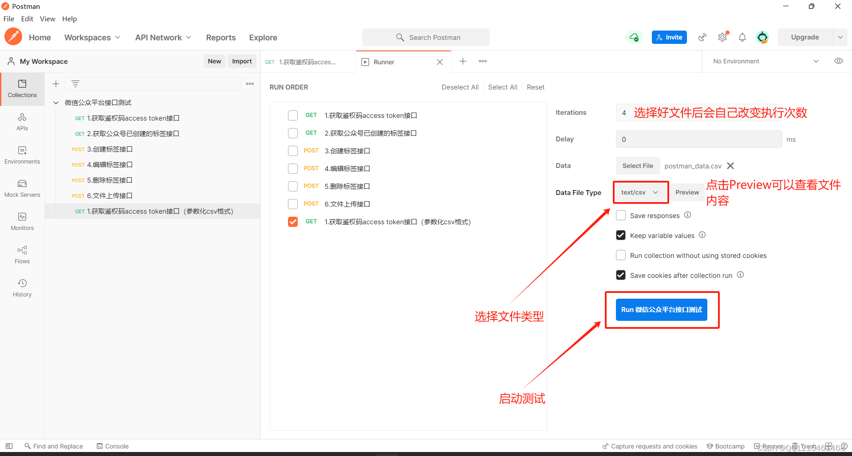This screenshot has width=852, height=456.
Task: Click the user avatar icon
Action: [762, 37]
